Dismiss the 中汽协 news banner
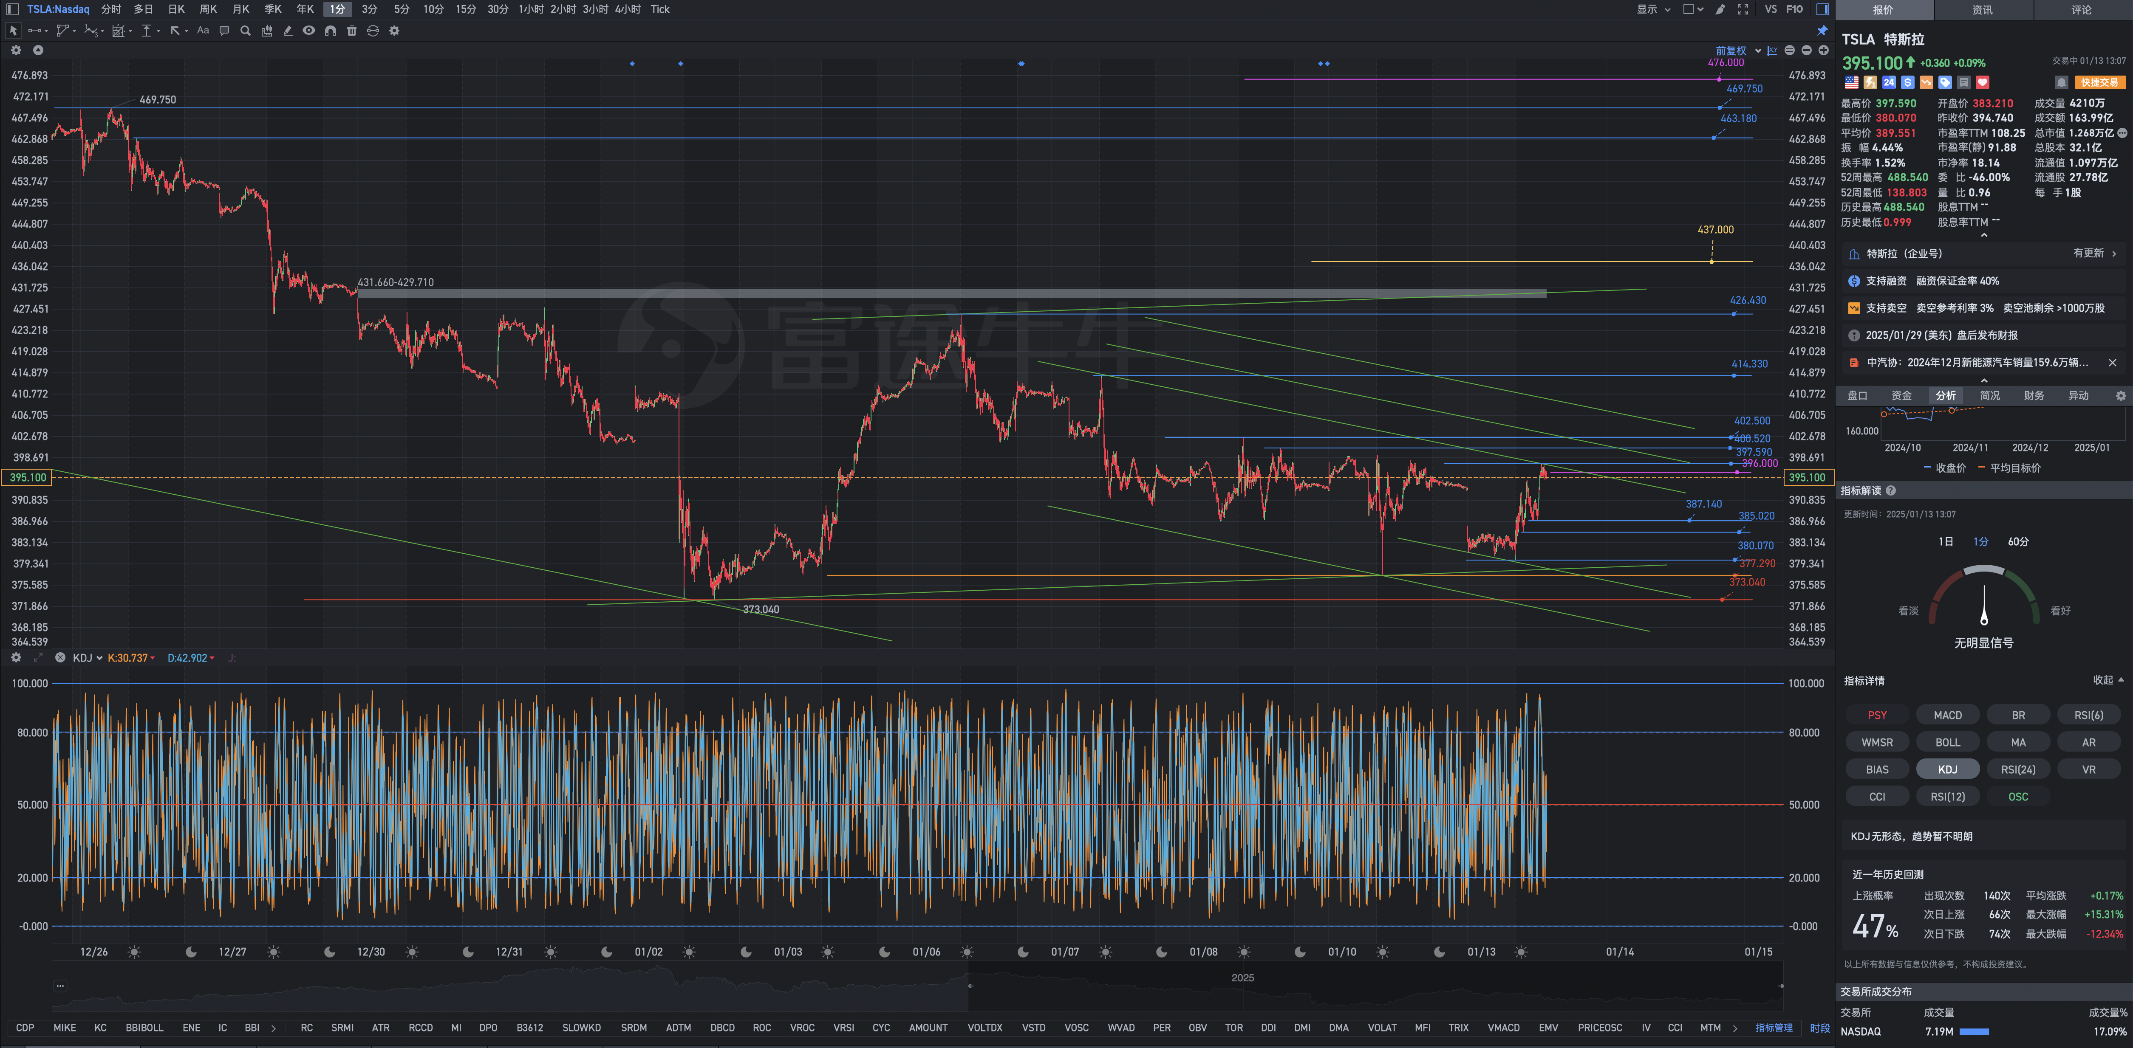Viewport: 2133px width, 1048px height. pyautogui.click(x=2112, y=363)
